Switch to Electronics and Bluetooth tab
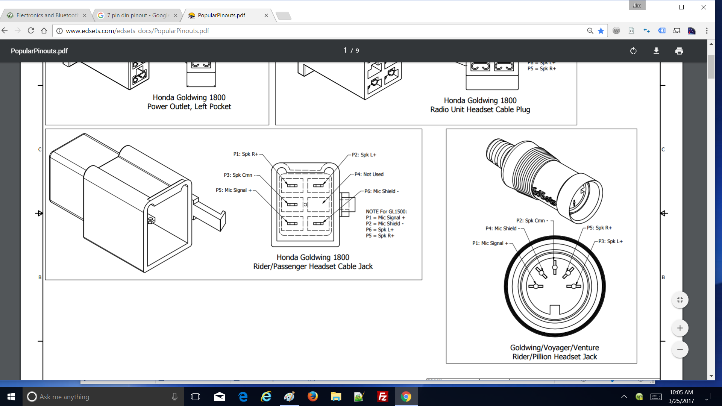This screenshot has width=722, height=406. pyautogui.click(x=47, y=15)
